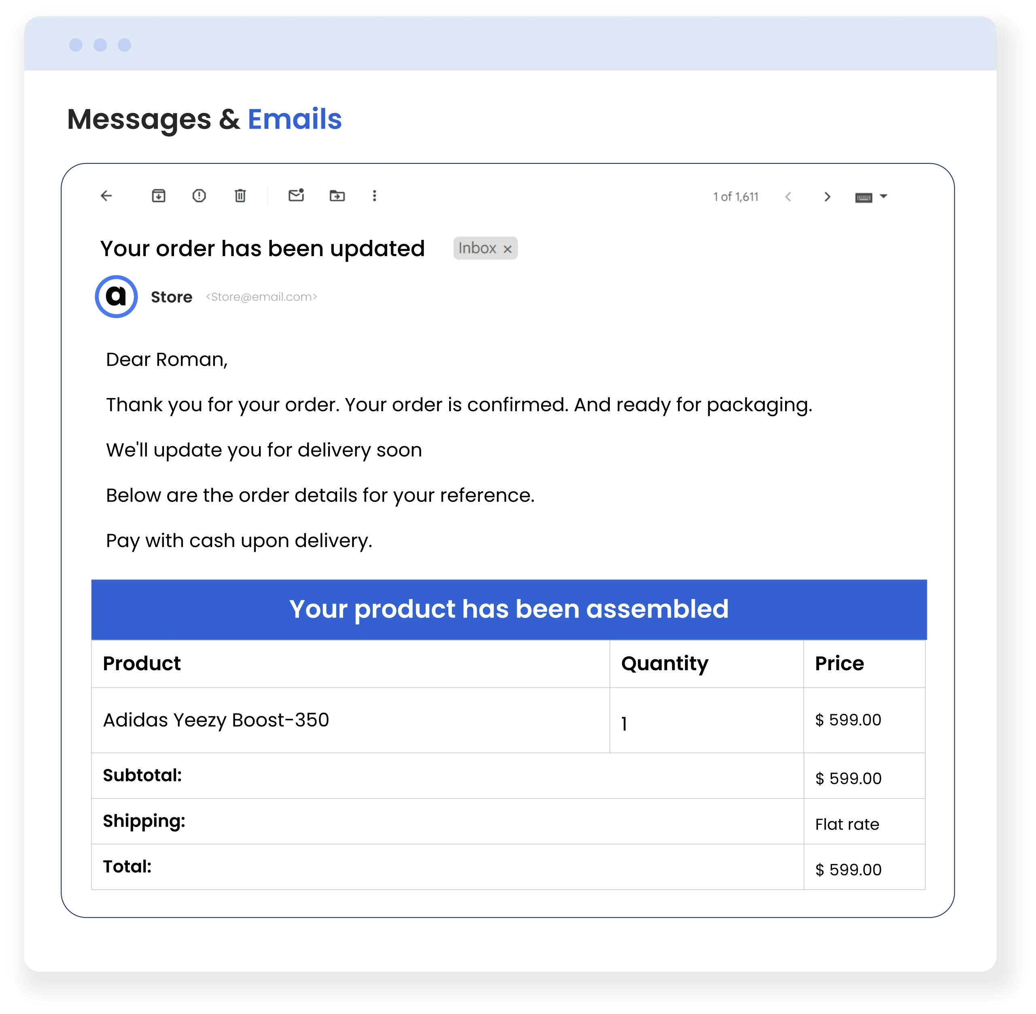The image size is (1036, 1014).
Task: Click the email subject 'Your order has been updated'
Action: (263, 249)
